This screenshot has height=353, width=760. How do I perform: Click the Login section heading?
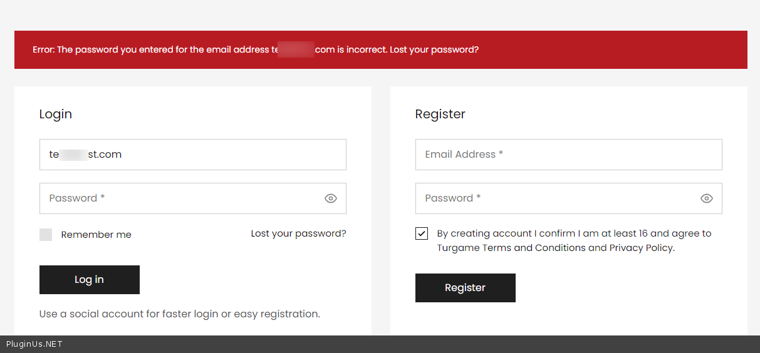tap(56, 114)
